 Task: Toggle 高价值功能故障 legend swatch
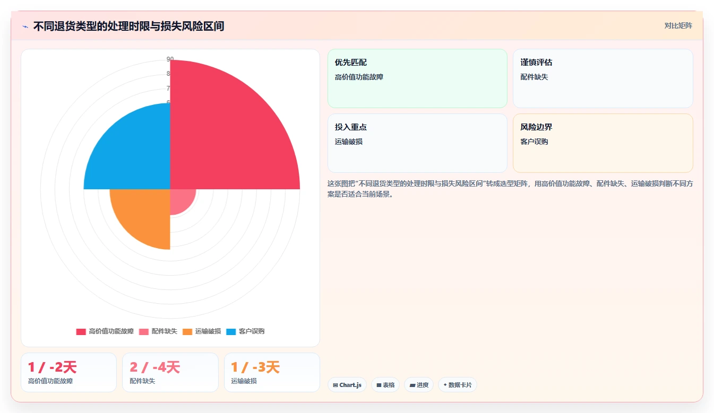(81, 331)
